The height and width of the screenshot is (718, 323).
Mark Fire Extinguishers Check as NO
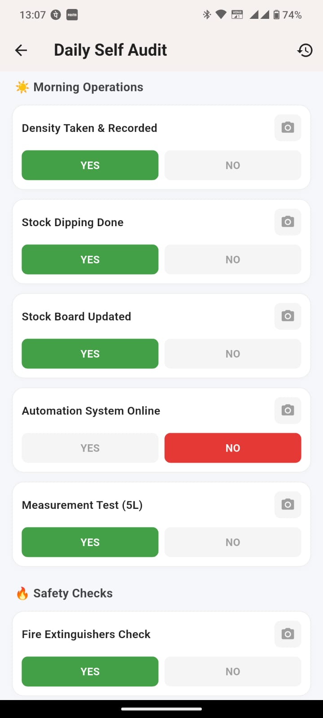tap(232, 671)
